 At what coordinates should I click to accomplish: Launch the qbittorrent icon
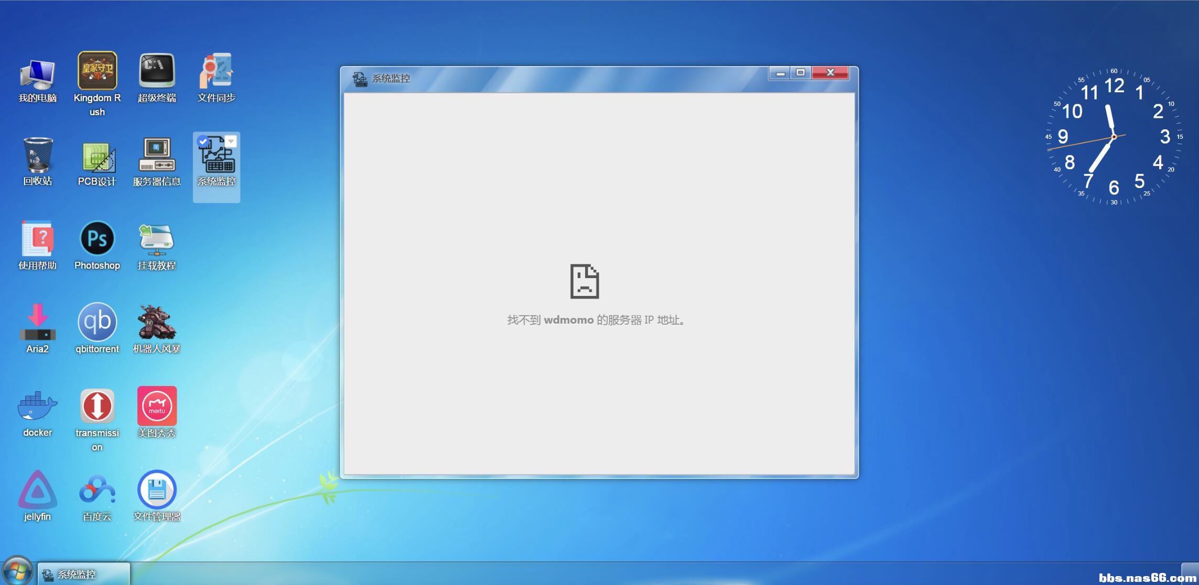97,322
